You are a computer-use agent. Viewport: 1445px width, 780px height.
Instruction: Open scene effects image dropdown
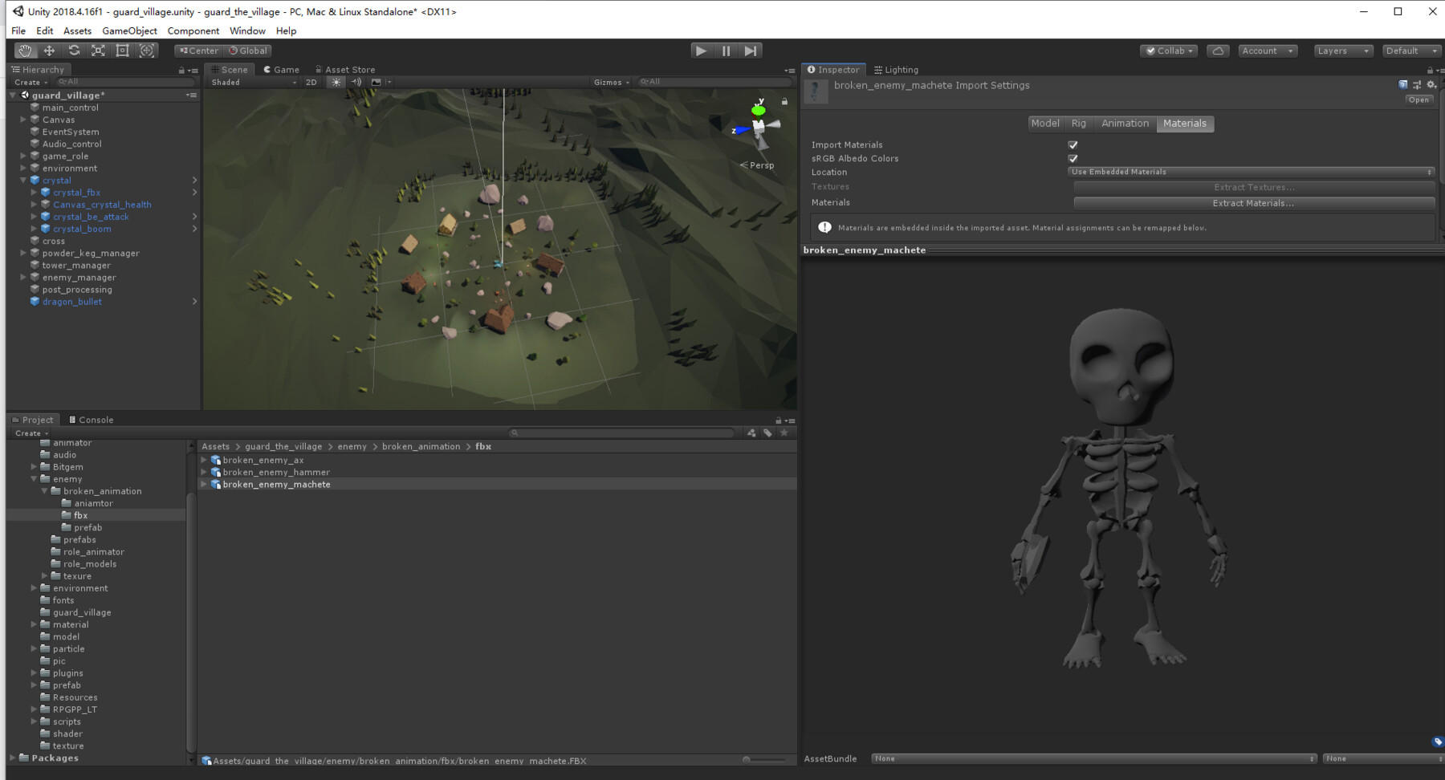[379, 82]
